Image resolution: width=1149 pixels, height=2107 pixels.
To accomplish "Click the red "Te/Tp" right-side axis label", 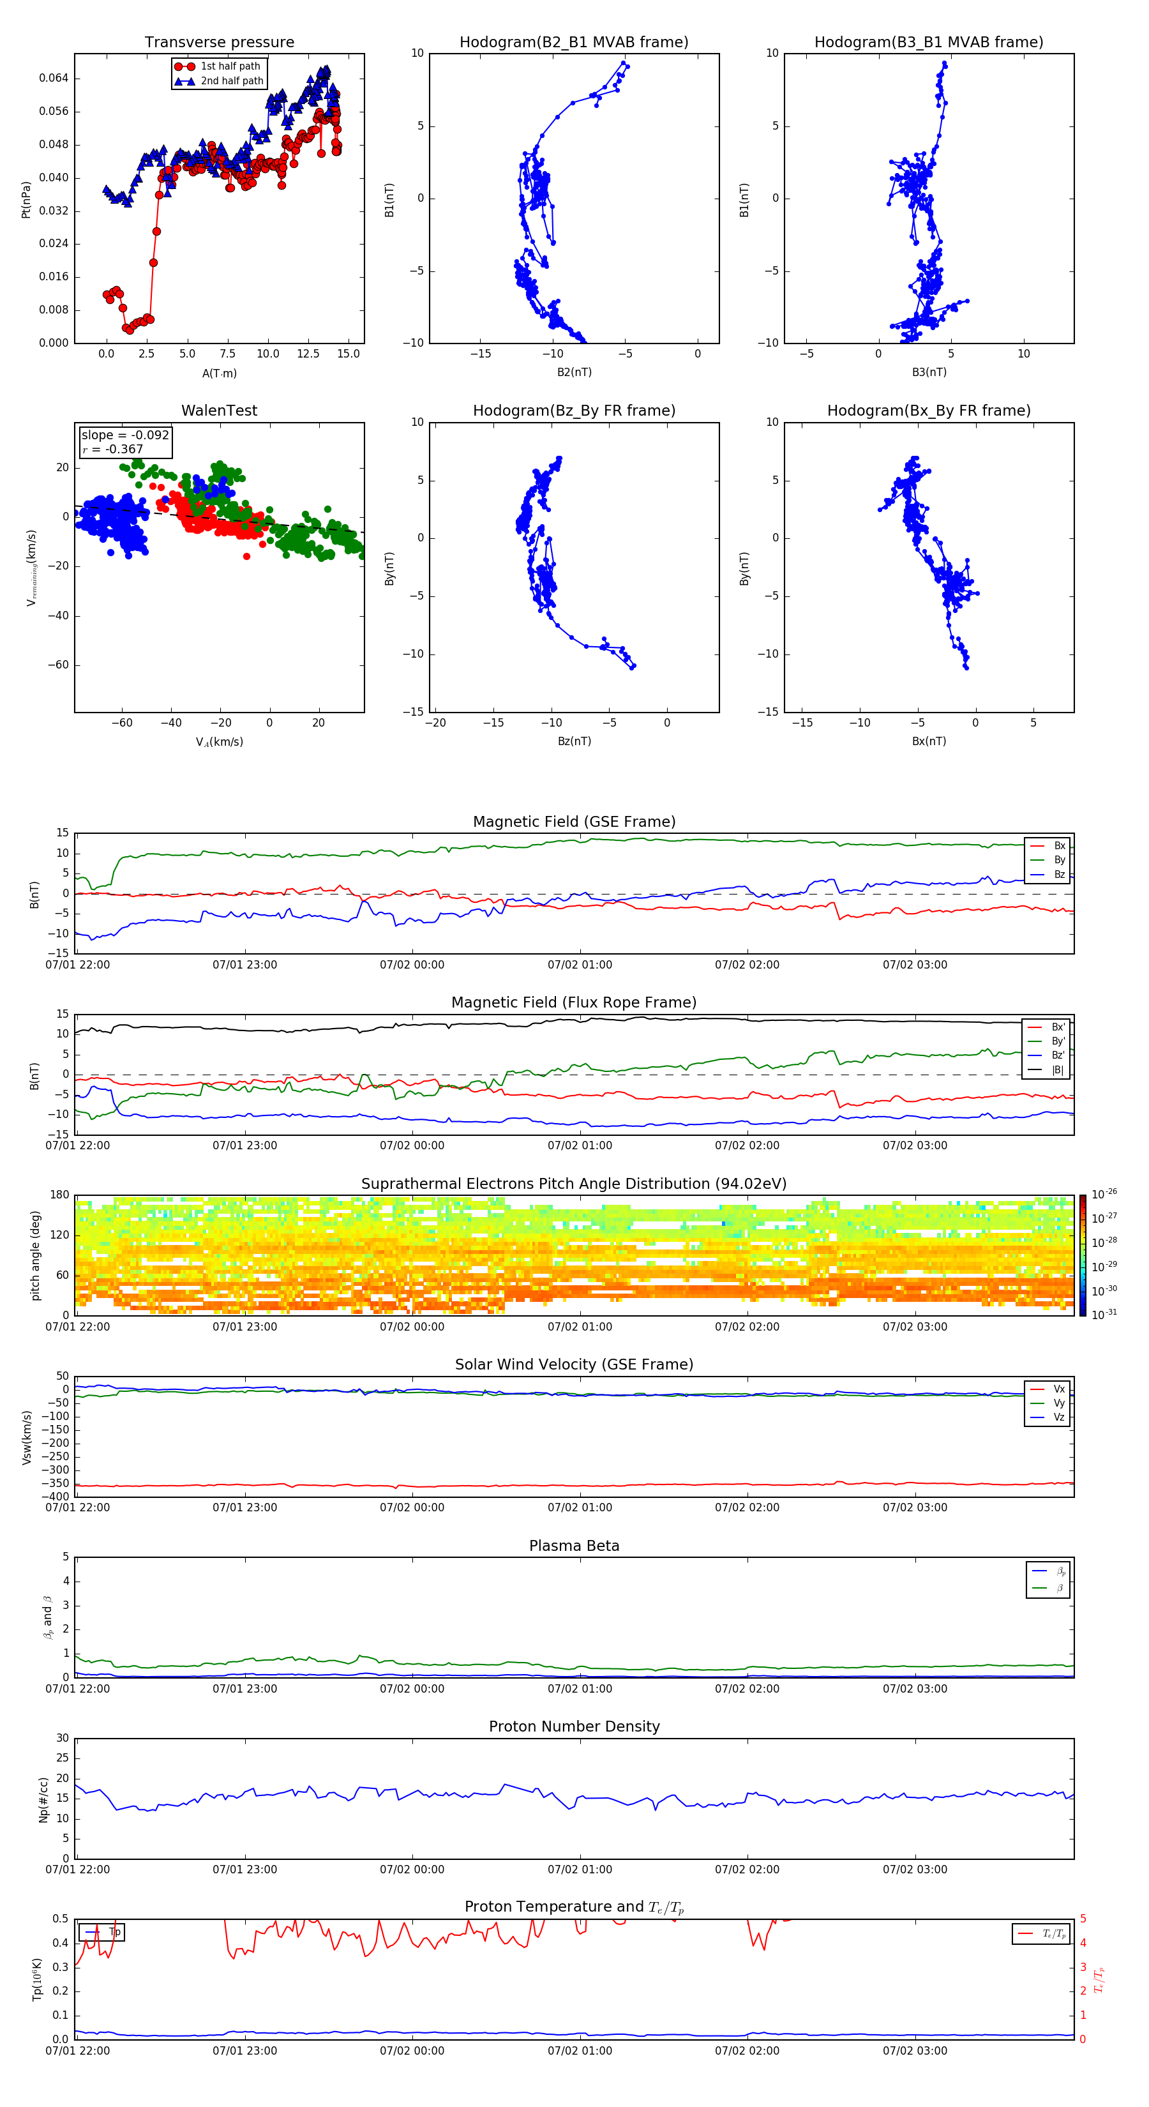I will (1099, 1979).
